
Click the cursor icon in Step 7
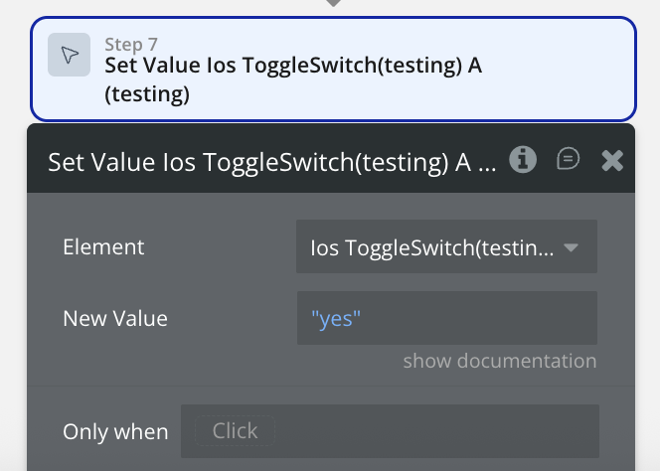pyautogui.click(x=69, y=56)
